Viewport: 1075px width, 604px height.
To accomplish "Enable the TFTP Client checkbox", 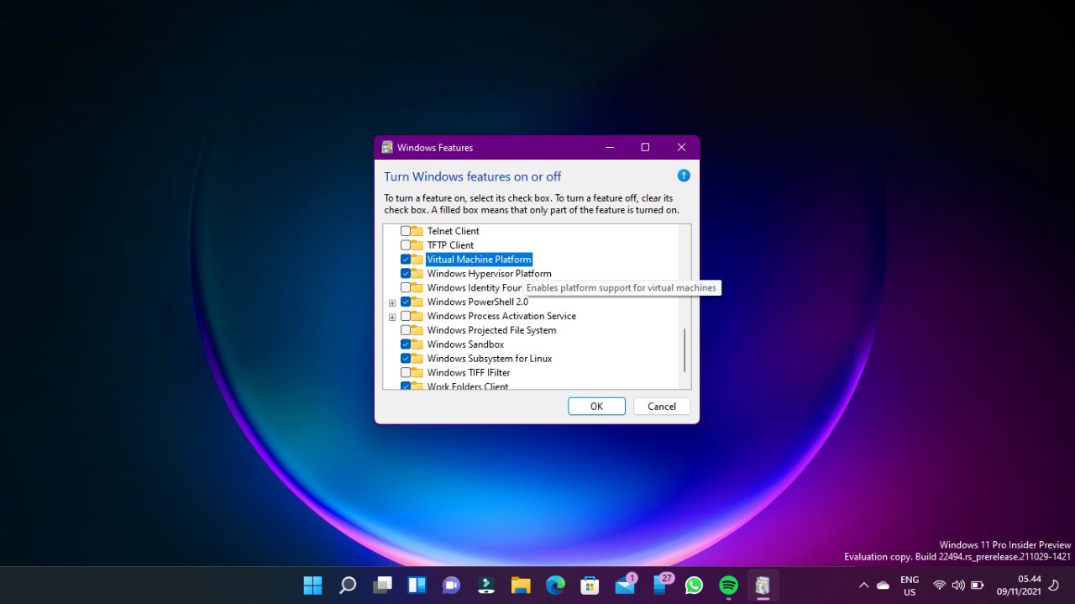I will click(406, 245).
